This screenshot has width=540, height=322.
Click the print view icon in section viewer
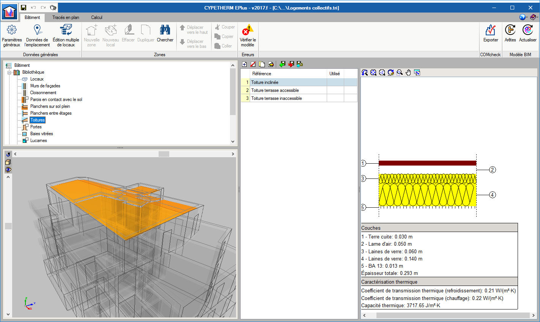tap(417, 73)
